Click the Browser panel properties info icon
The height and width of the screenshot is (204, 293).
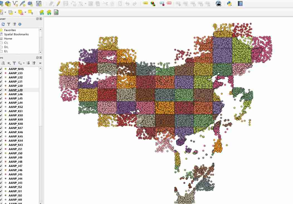click(x=20, y=24)
